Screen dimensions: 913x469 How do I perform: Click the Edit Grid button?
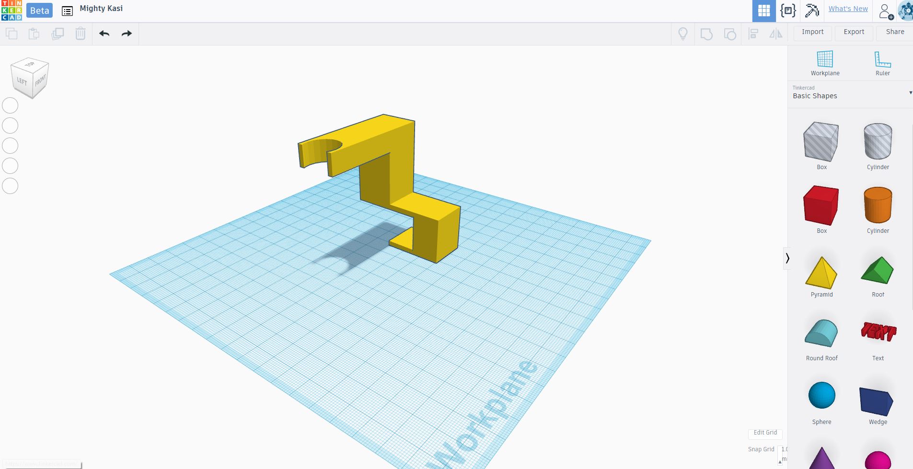[765, 433]
